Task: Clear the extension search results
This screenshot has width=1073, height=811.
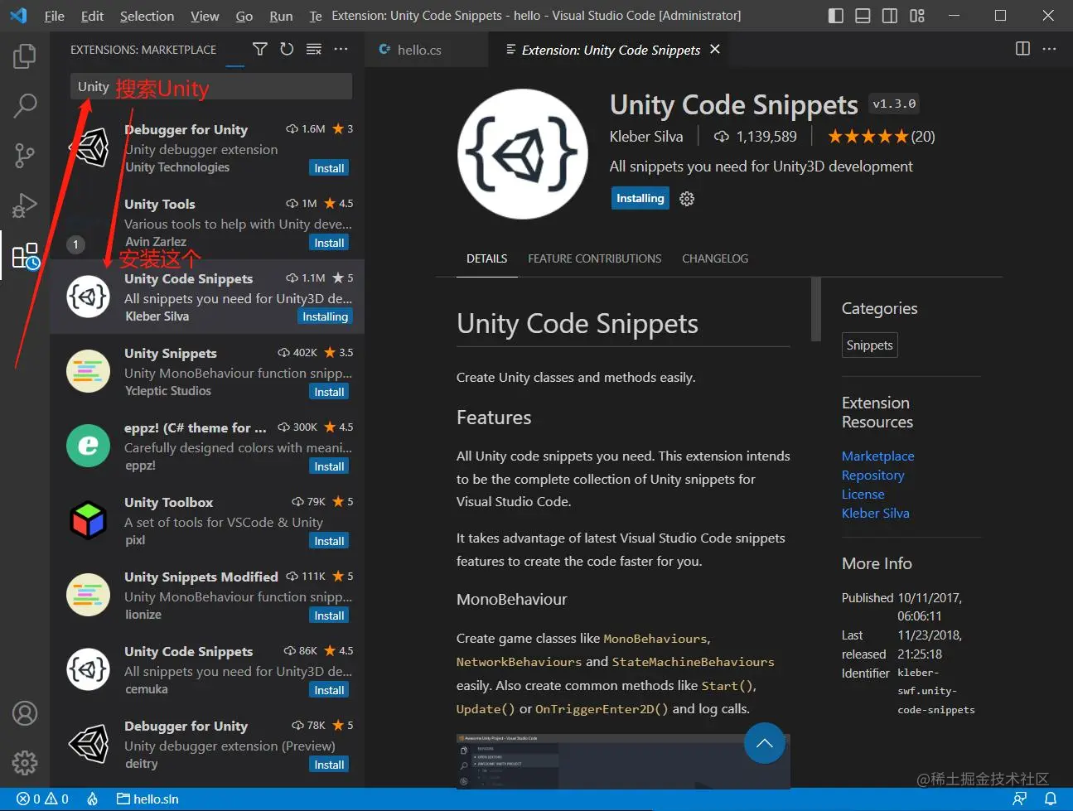Action: click(313, 49)
